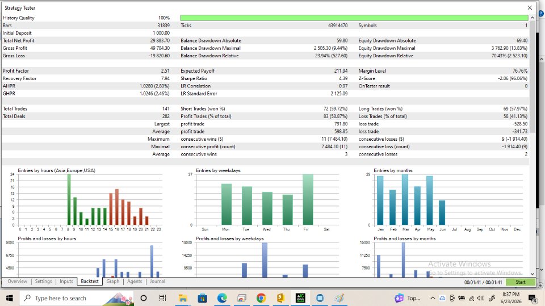Close the Strategy Tester window
545x306 pixels.
pyautogui.click(x=530, y=7)
